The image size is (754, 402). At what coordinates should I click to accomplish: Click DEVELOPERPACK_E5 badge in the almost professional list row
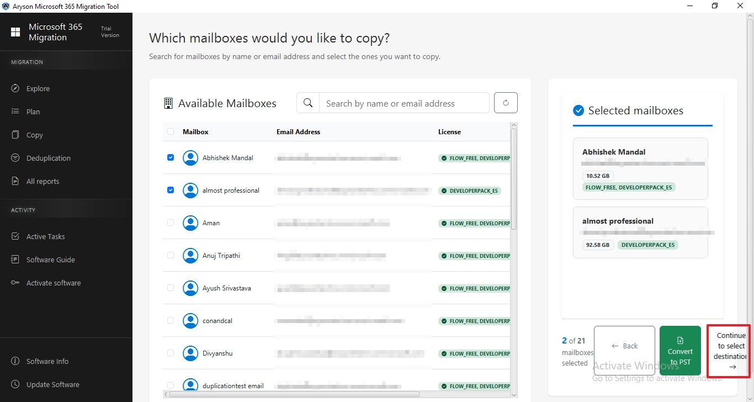tap(470, 191)
